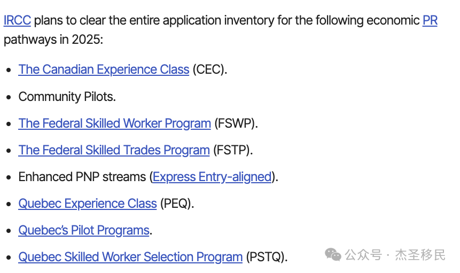This screenshot has width=460, height=273.
Task: Open the IRCC link
Action: click(x=17, y=21)
